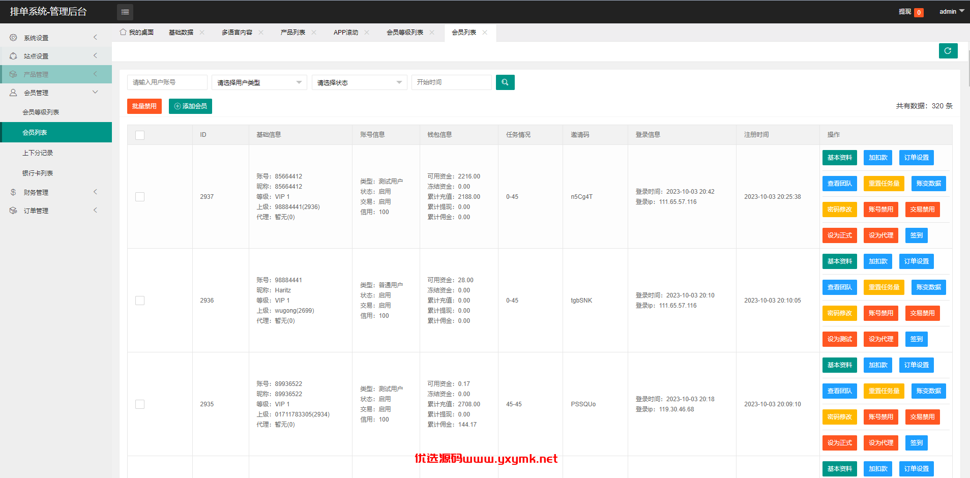
Task: Open the admin user dropdown
Action: coord(952,11)
